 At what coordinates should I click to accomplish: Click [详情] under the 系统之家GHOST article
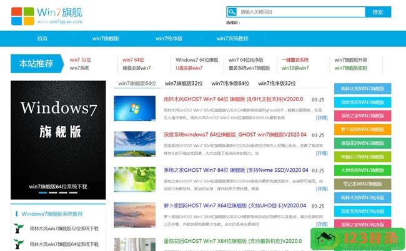coord(322,189)
